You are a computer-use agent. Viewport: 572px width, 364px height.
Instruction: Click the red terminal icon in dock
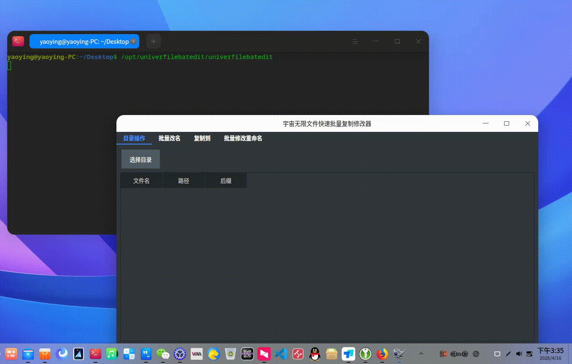tap(96, 354)
